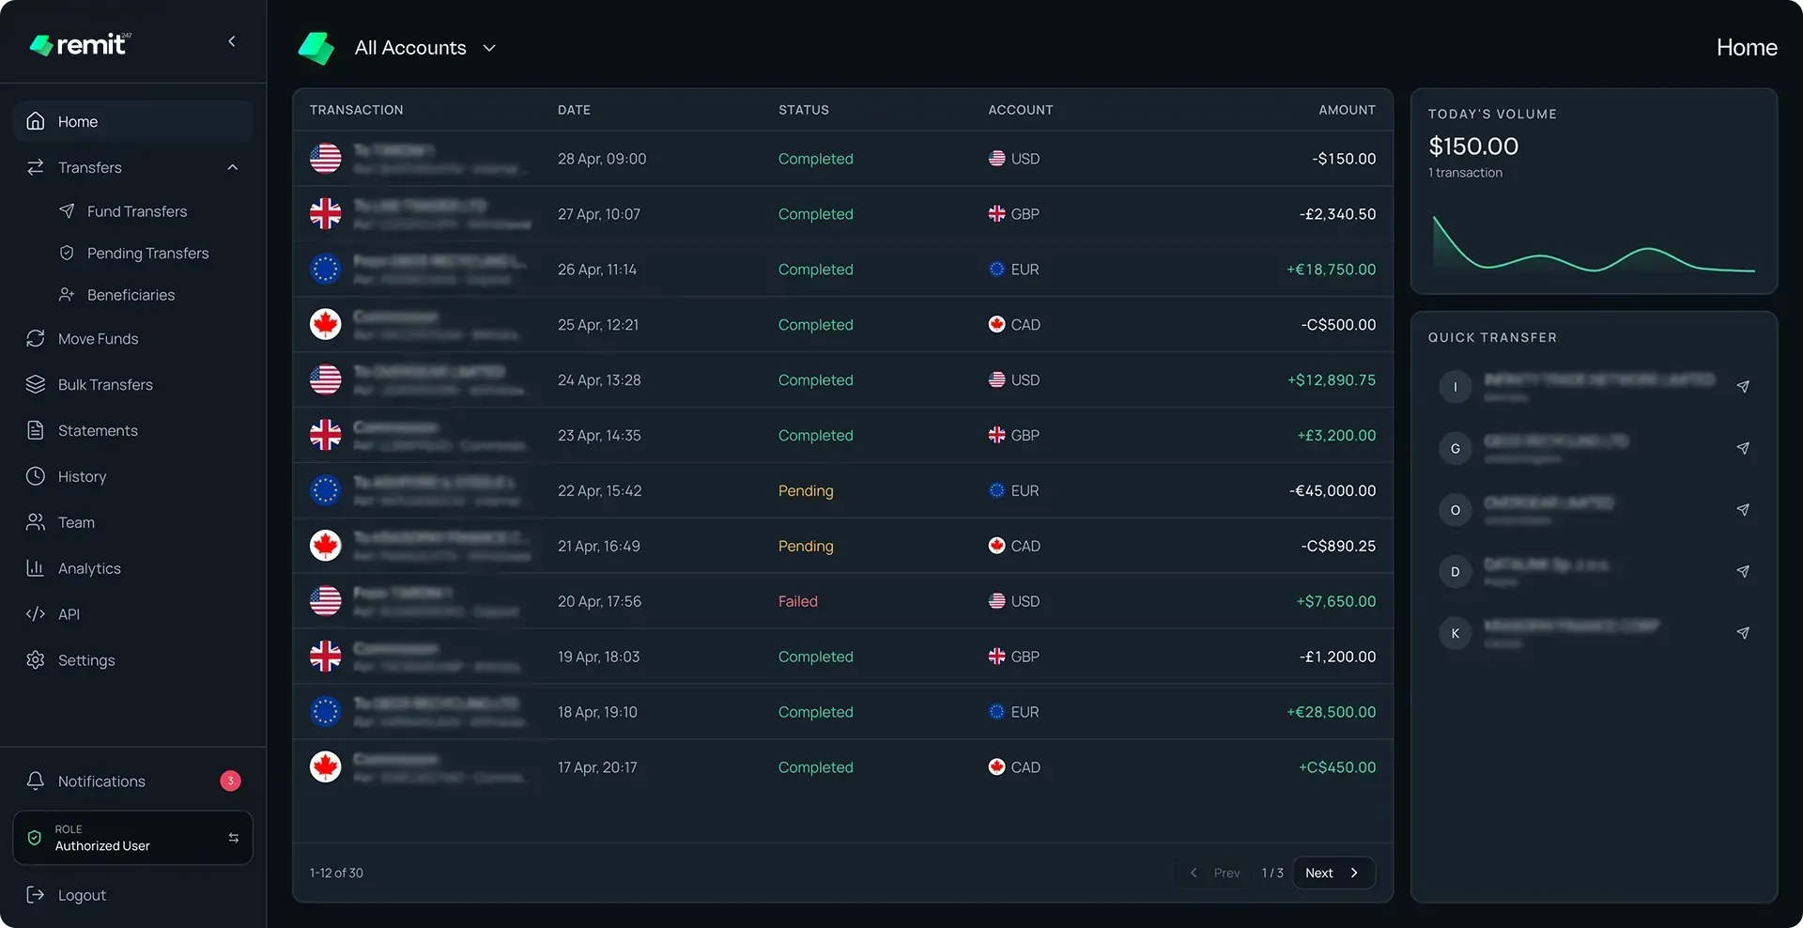Click the STATUS column header
Viewport: 1803px width, 928px height.
click(x=804, y=110)
